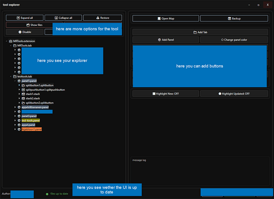This screenshot has height=199, width=274.
Task: Click the panel3.panel cube icon
Action: pos(19,116)
